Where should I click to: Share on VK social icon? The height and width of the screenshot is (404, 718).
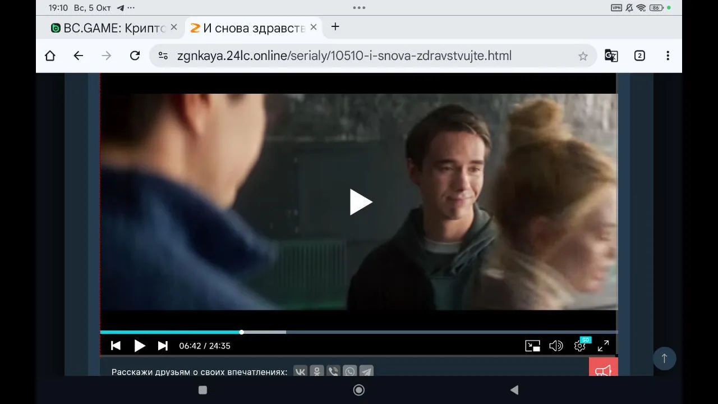300,371
